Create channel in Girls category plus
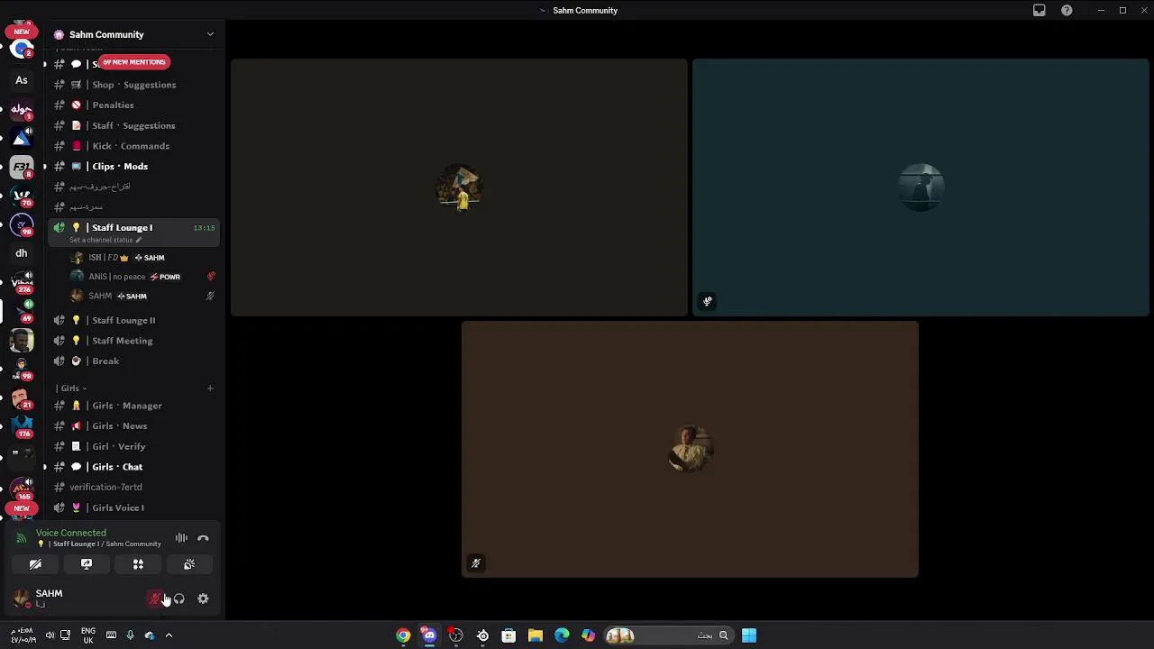 [210, 388]
